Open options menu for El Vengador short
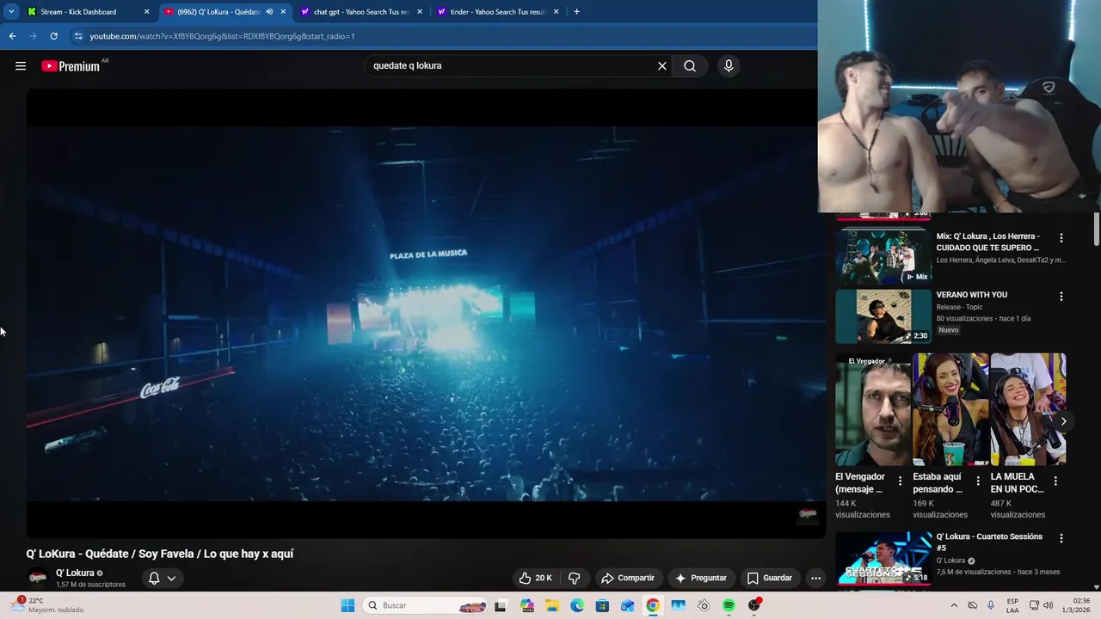The height and width of the screenshot is (619, 1101). coord(900,481)
